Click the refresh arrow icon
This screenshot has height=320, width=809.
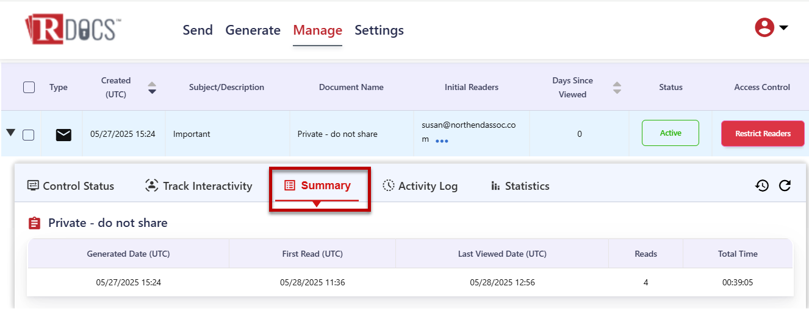[x=785, y=186]
